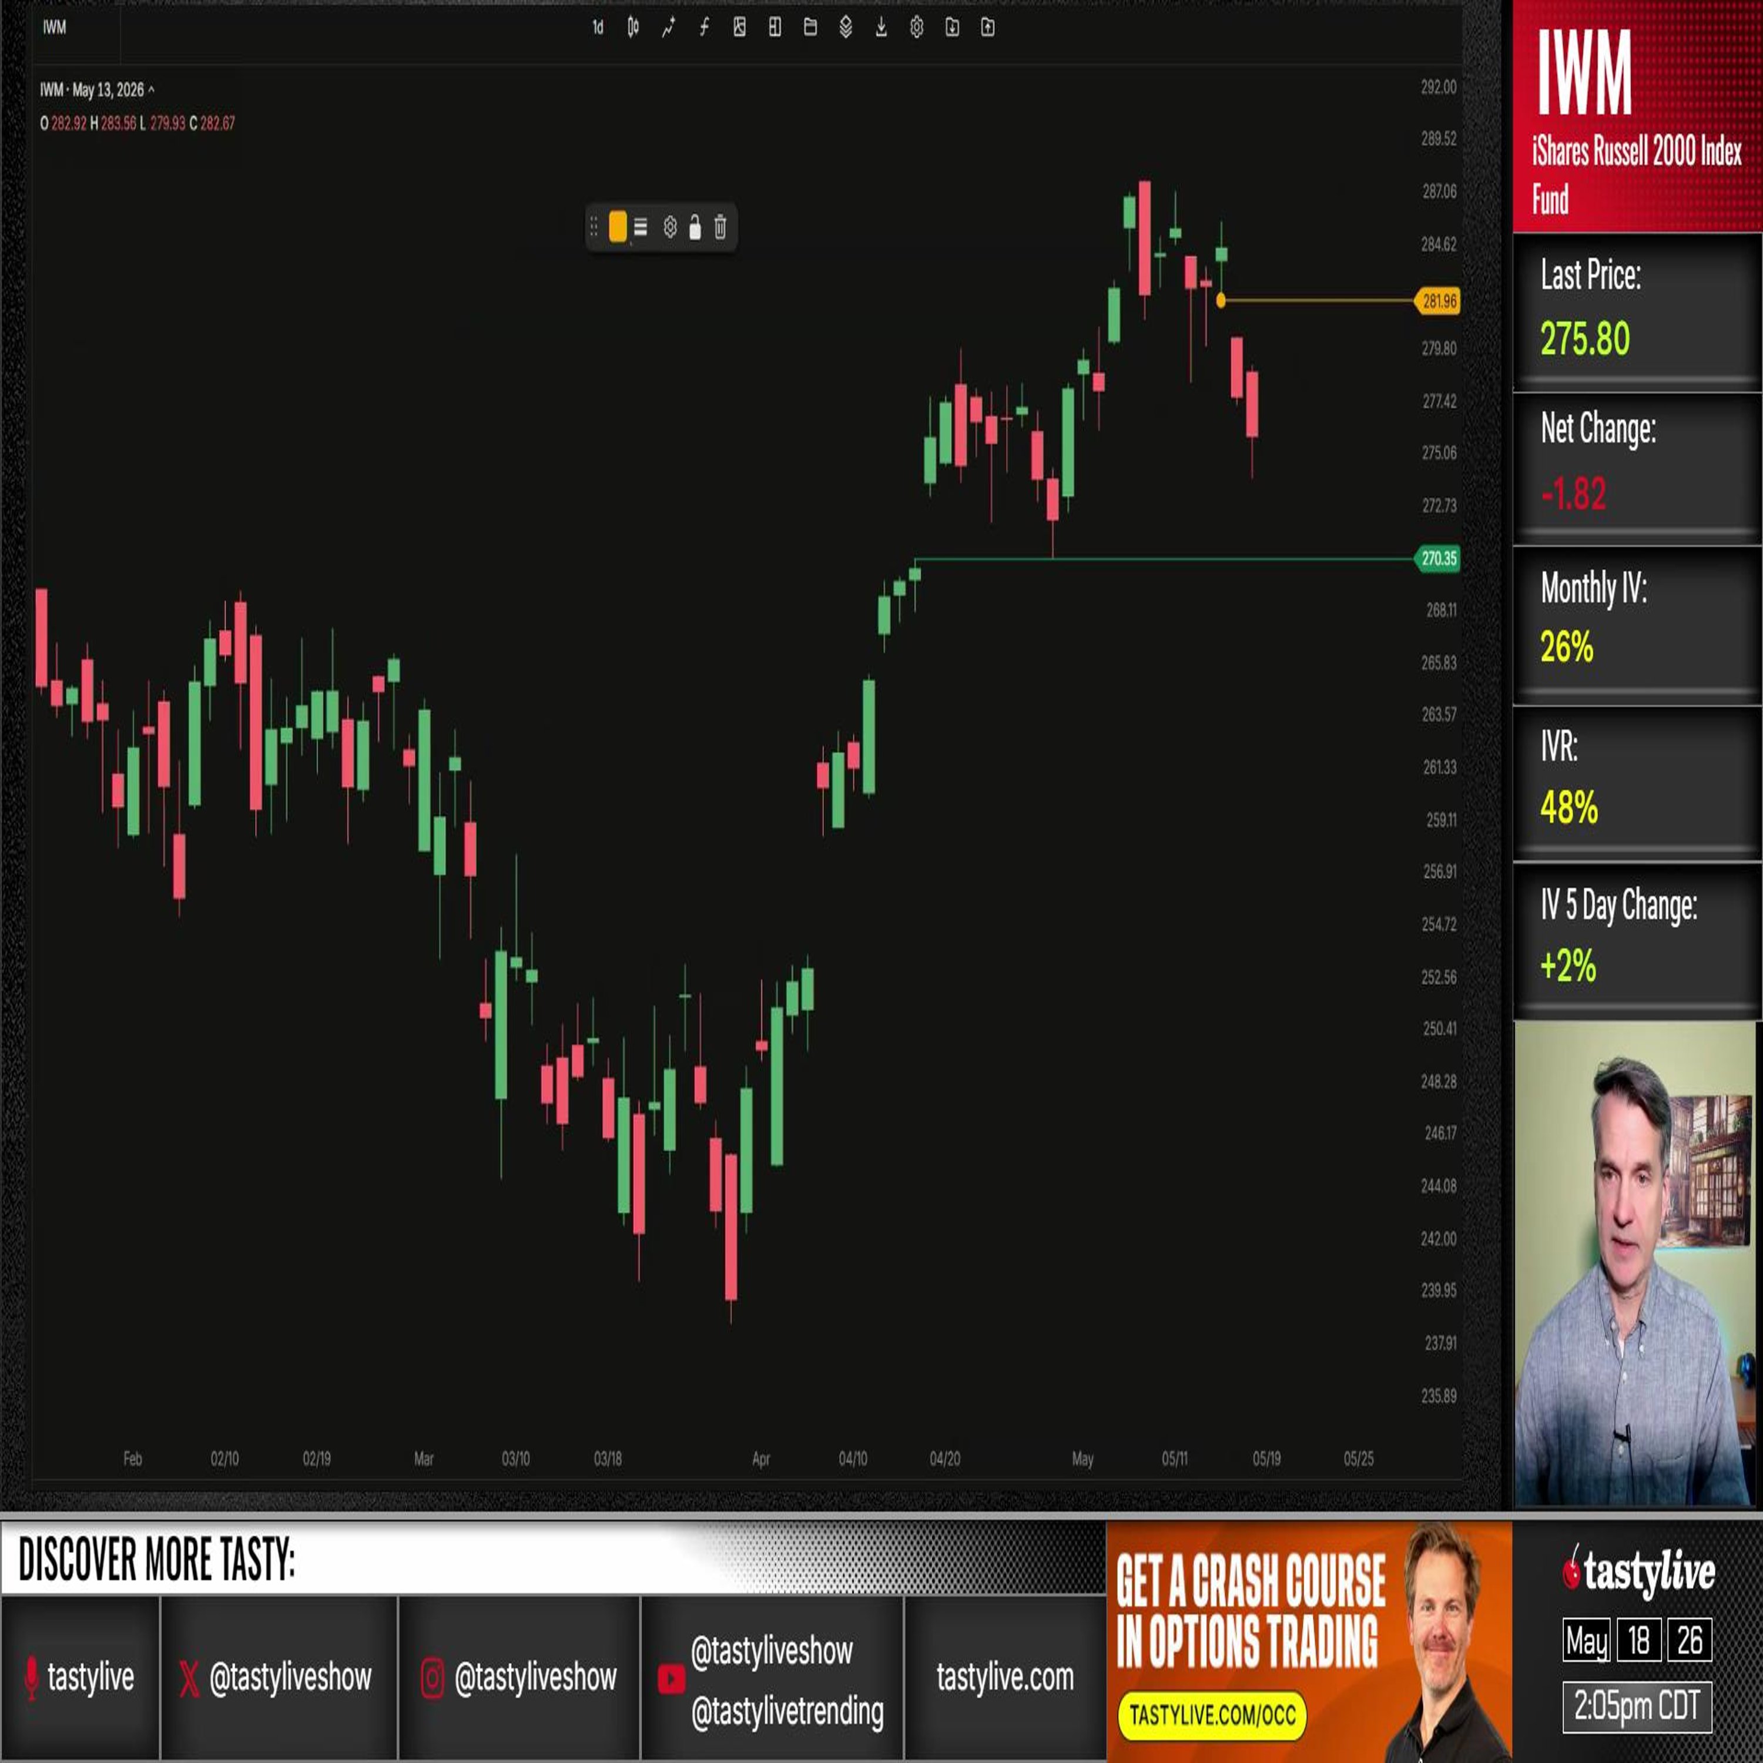The height and width of the screenshot is (1763, 1763).
Task: Visit the tastylive.com link
Action: (x=1005, y=1676)
